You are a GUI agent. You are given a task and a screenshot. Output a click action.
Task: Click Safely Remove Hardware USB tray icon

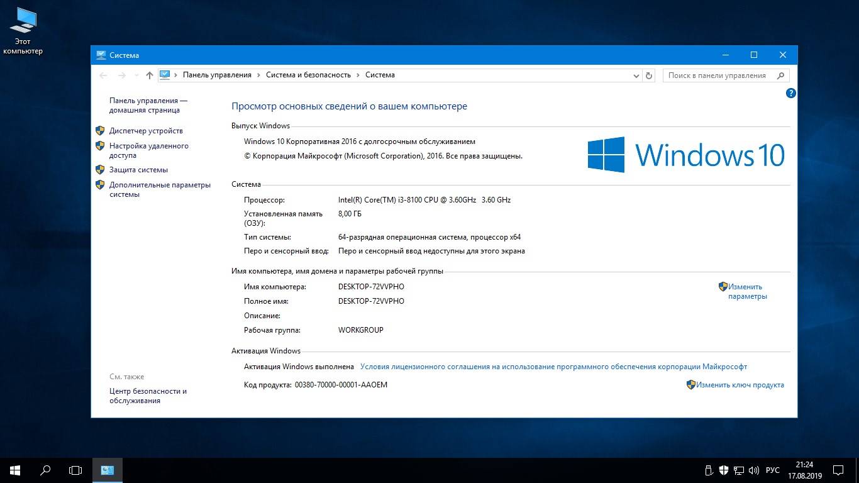[x=709, y=470]
